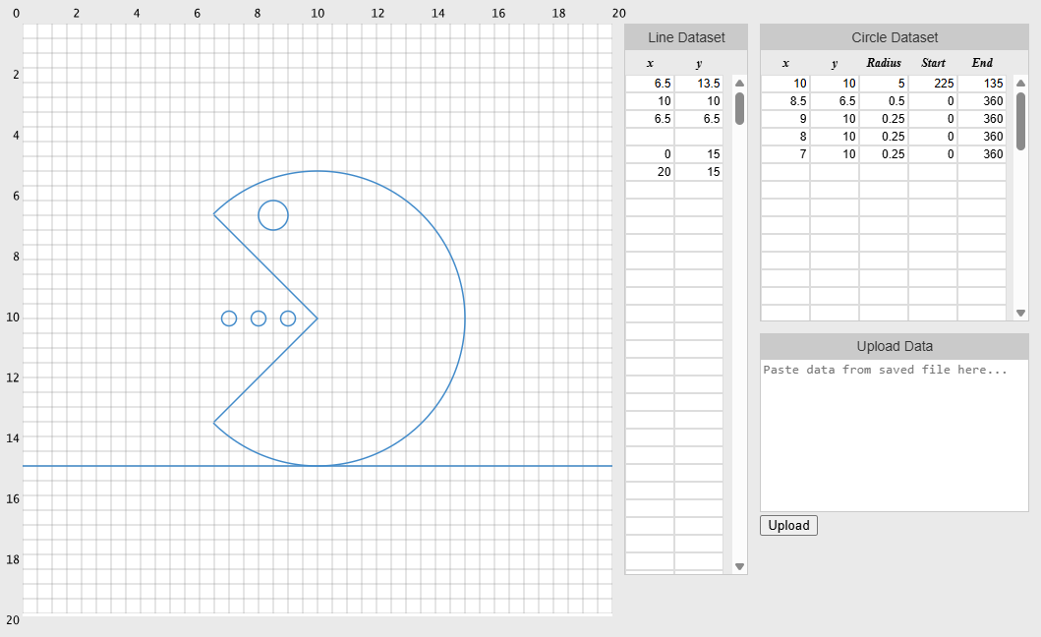This screenshot has height=637, width=1041.
Task: Click the pellet circle at x 7
Action: (229, 318)
